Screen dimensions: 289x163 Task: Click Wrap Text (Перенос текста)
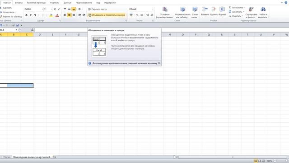(98, 9)
